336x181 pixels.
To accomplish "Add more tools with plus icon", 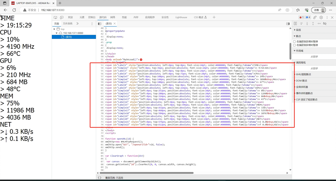I will (x=214, y=17).
